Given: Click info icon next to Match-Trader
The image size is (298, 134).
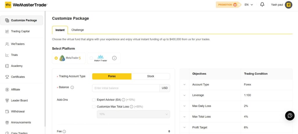Looking at the screenshot, I should [114, 58].
